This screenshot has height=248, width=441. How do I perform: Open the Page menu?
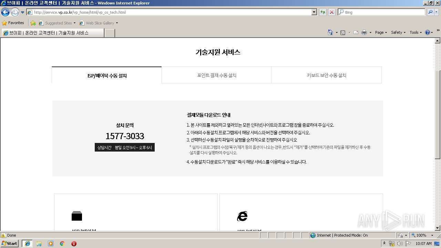coord(381,32)
